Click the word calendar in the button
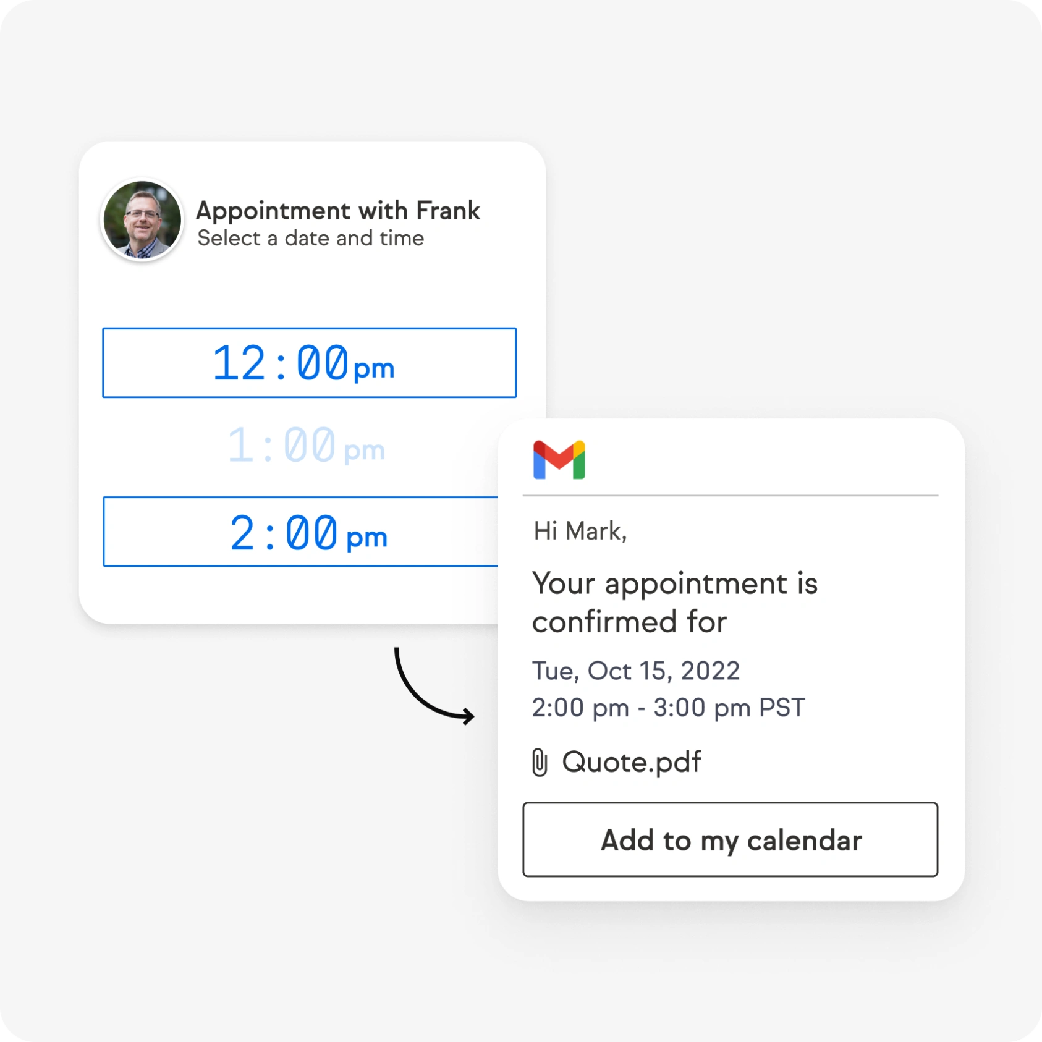 (x=805, y=841)
